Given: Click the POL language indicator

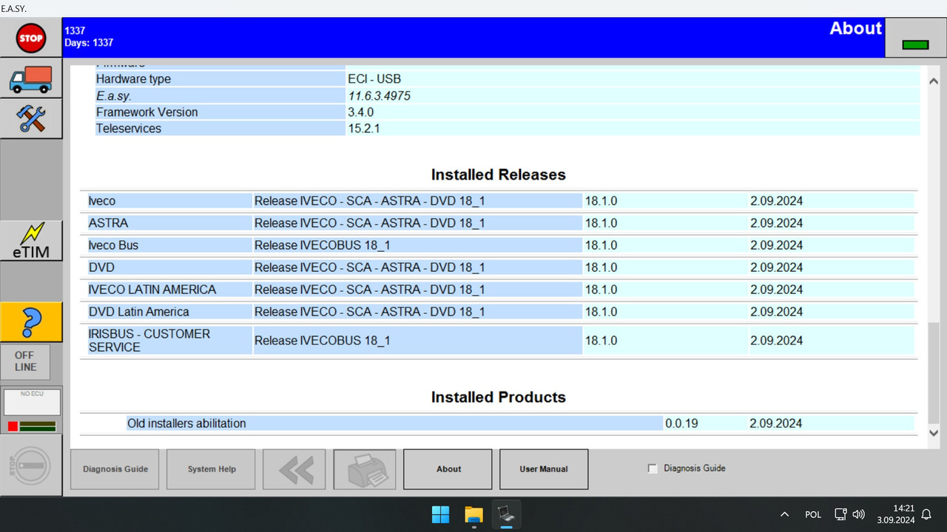Looking at the screenshot, I should coord(813,514).
